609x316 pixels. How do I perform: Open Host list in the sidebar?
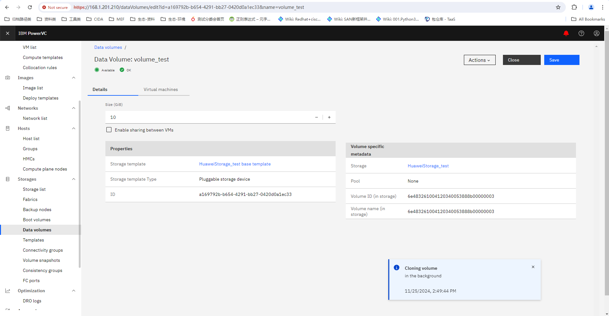[x=31, y=139]
